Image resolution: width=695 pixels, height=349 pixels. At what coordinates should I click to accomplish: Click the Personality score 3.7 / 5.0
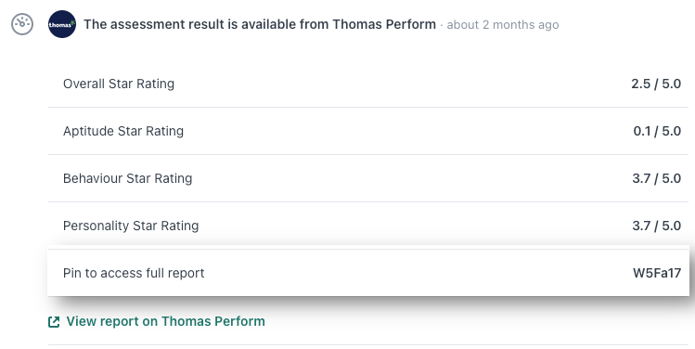pos(656,226)
